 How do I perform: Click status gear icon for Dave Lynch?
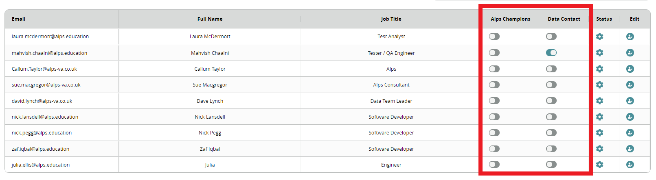(599, 101)
